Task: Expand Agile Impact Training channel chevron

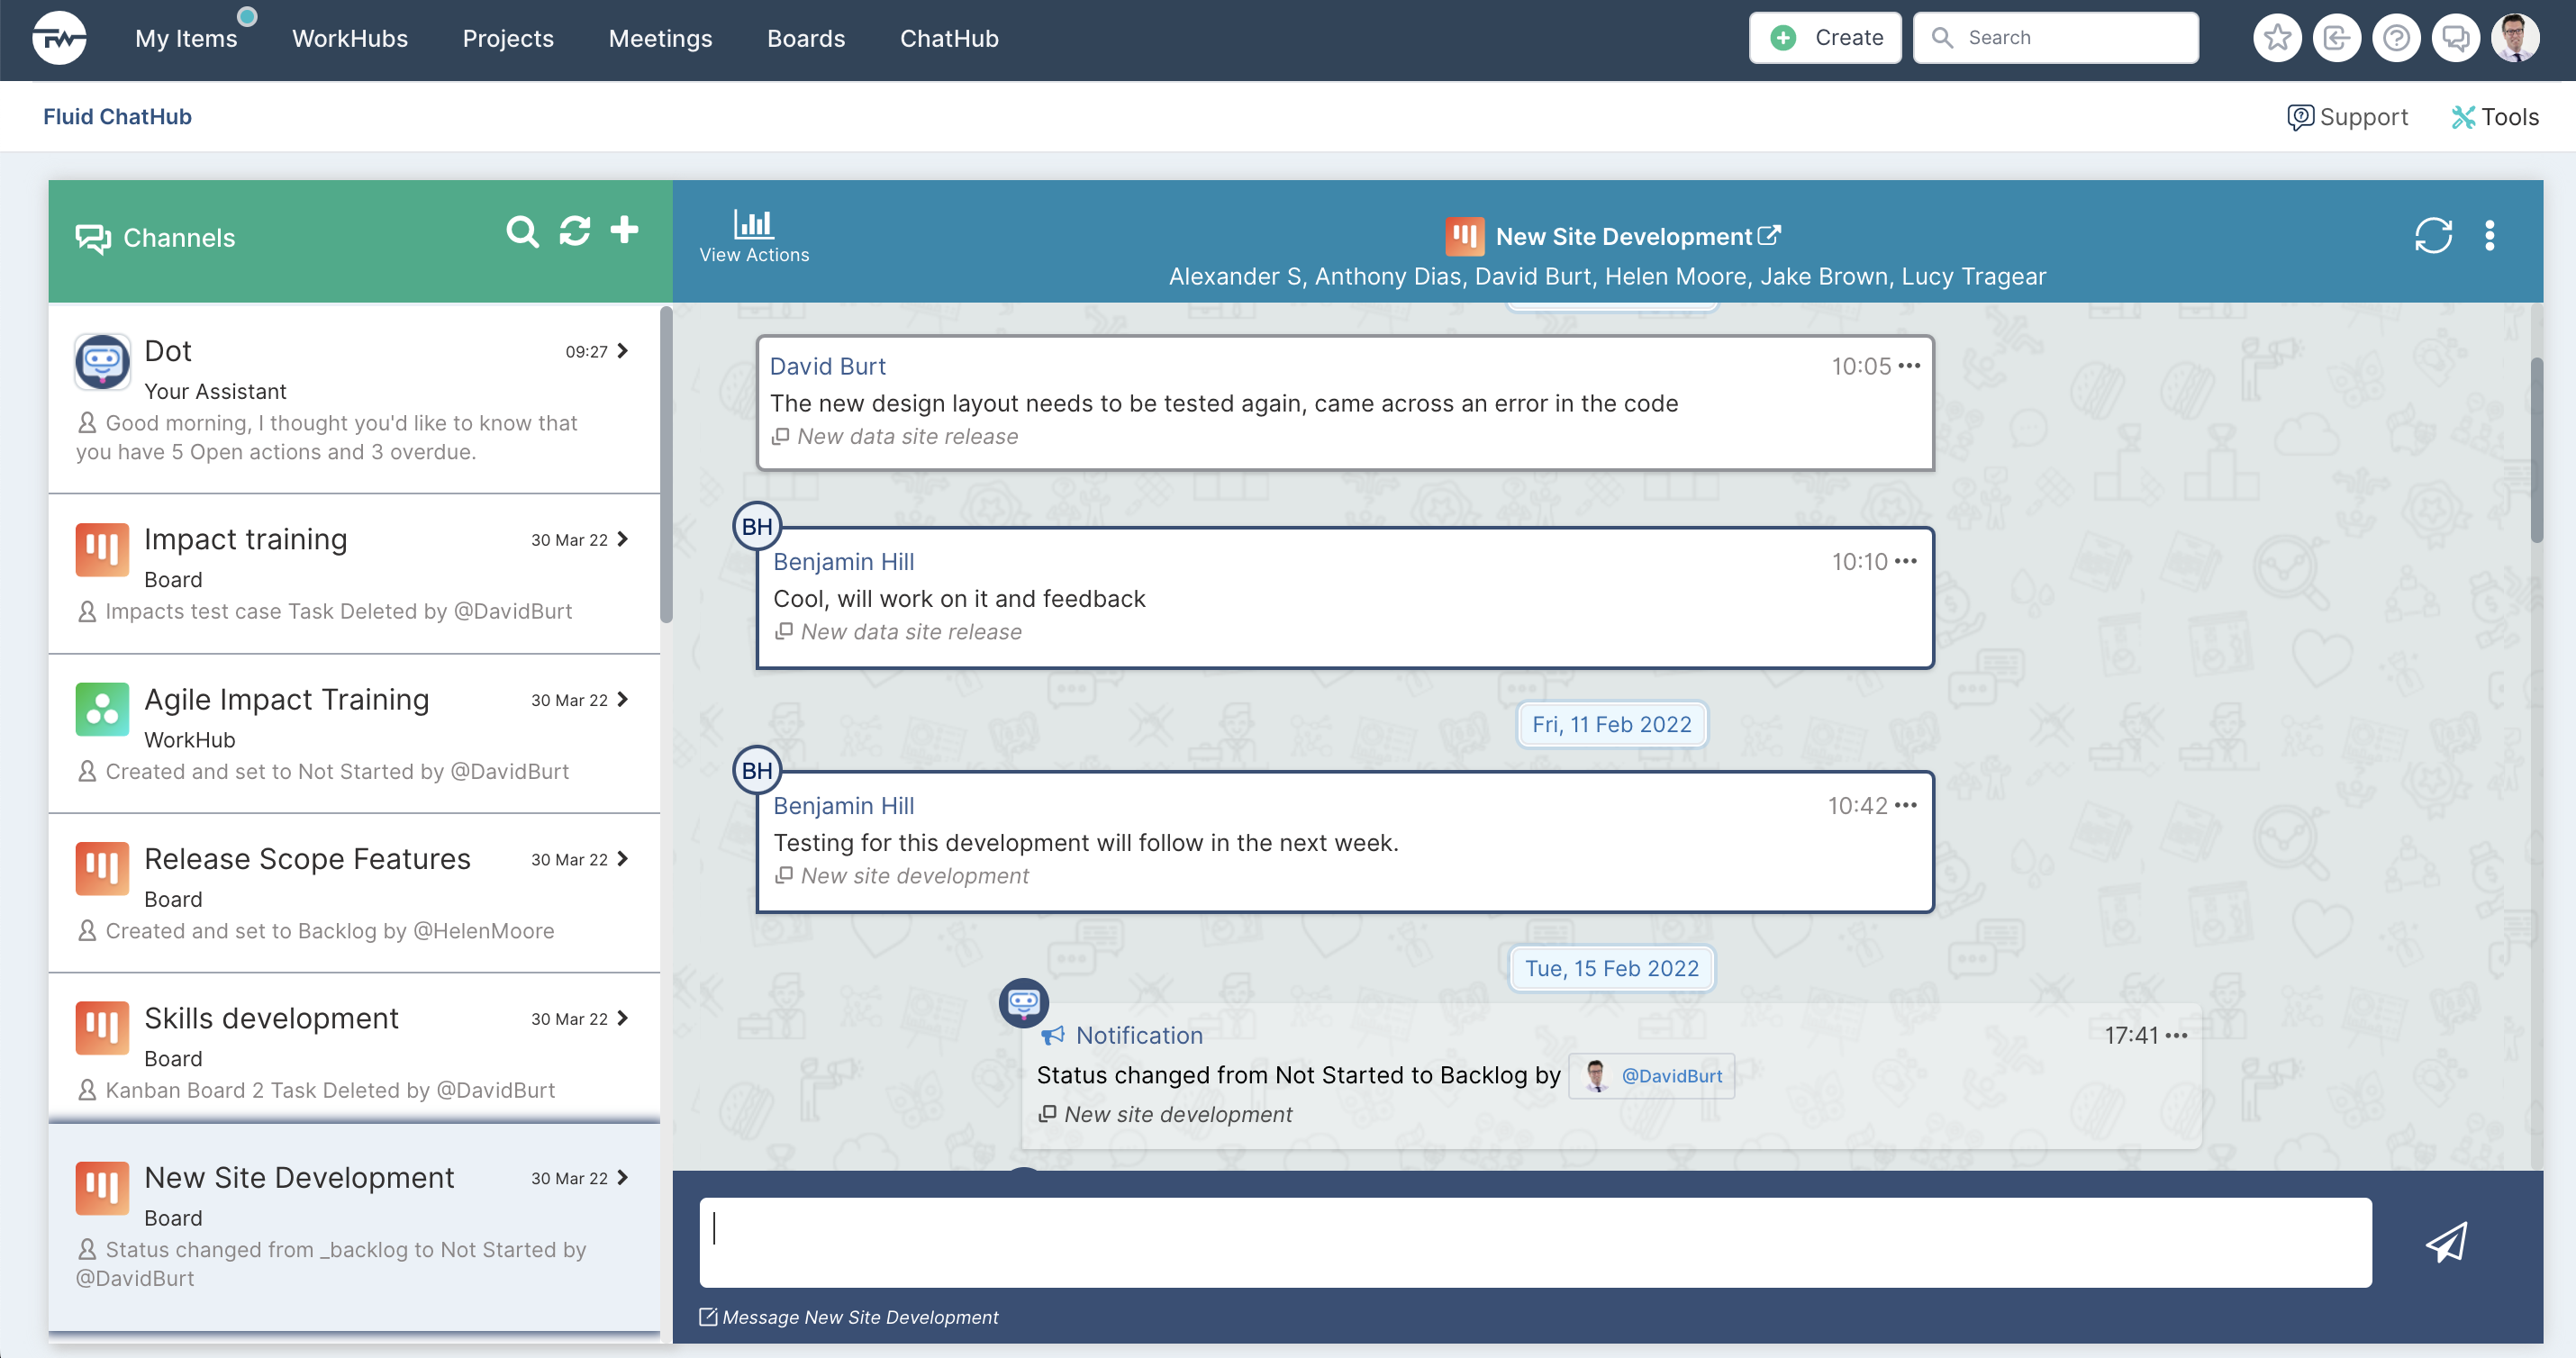Action: coord(623,699)
